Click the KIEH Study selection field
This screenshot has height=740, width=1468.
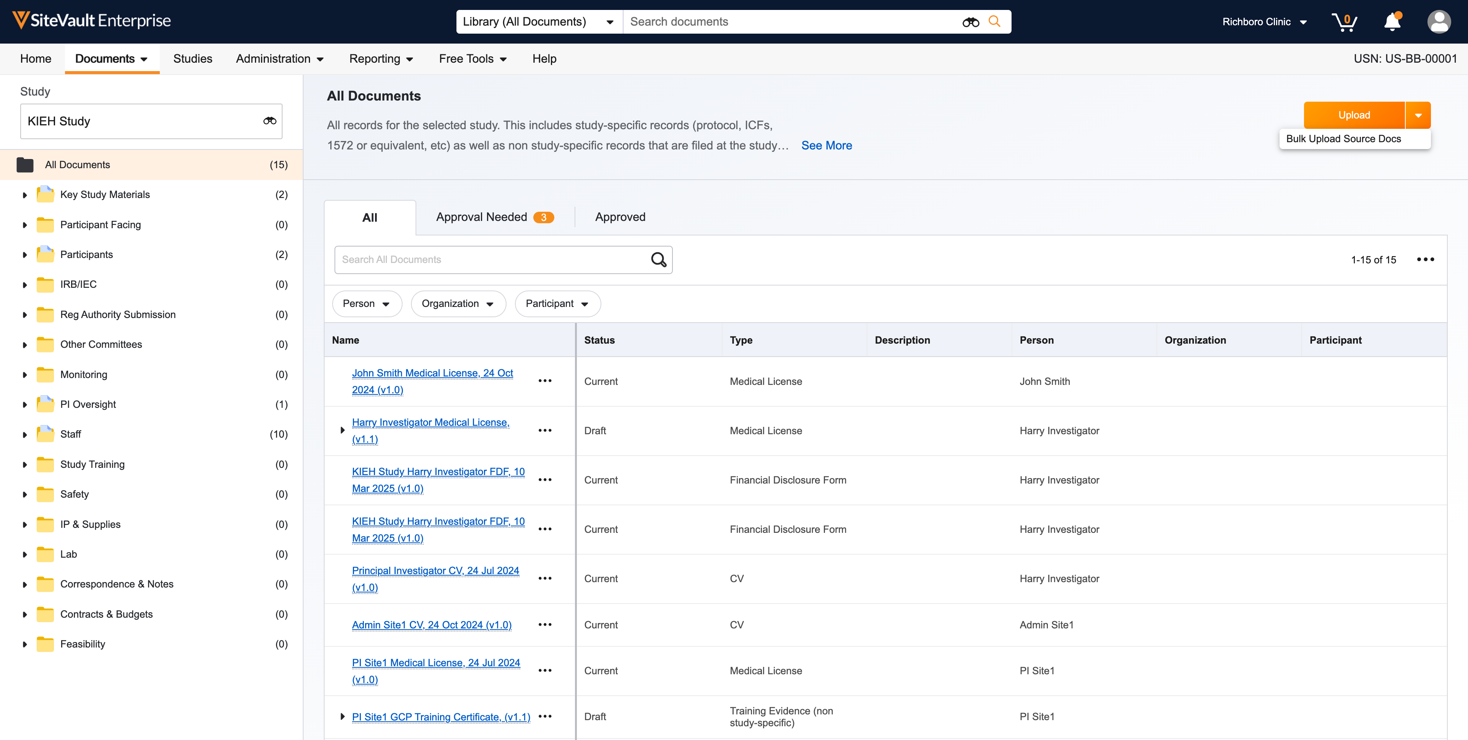(151, 121)
